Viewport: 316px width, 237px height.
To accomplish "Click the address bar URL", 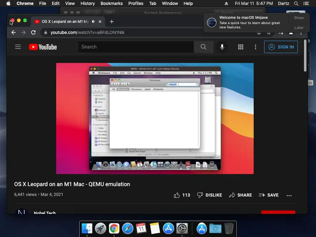I will point(87,32).
